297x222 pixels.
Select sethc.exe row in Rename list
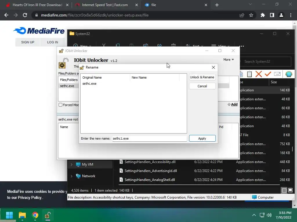coord(133,84)
